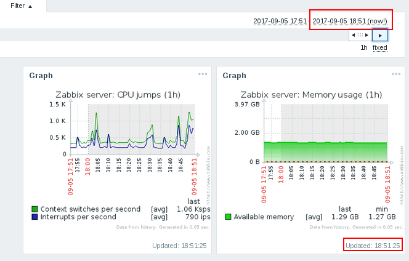Click the '1h' period length label
The width and height of the screenshot is (409, 261).
coord(364,48)
